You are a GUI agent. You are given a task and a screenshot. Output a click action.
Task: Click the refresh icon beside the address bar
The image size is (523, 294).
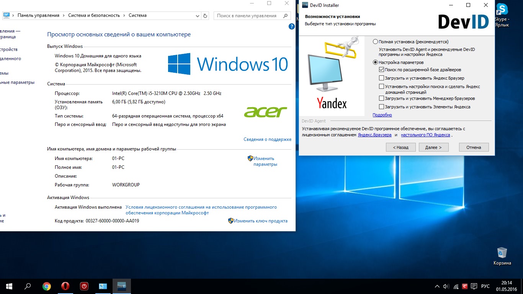(x=205, y=16)
